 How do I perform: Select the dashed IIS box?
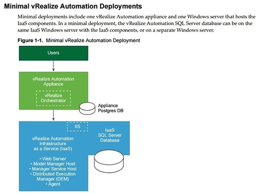point(77,126)
